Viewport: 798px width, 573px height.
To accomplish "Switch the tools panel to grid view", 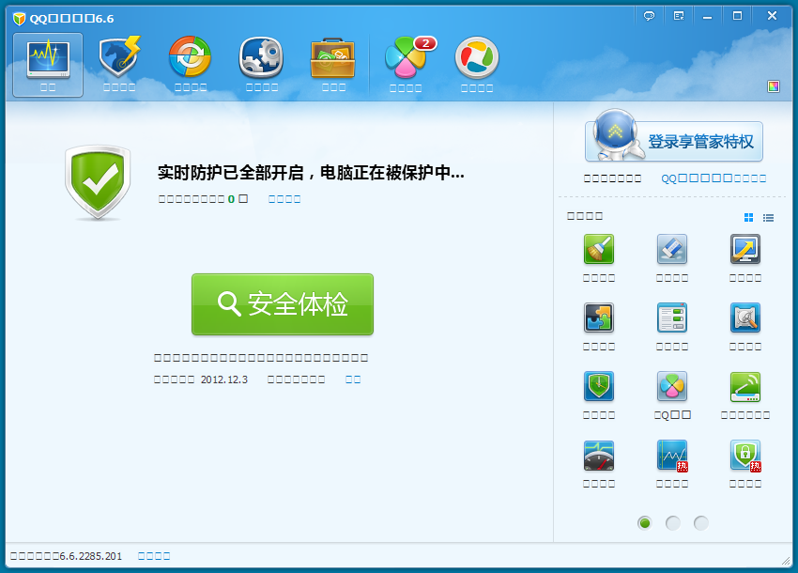I will [749, 218].
